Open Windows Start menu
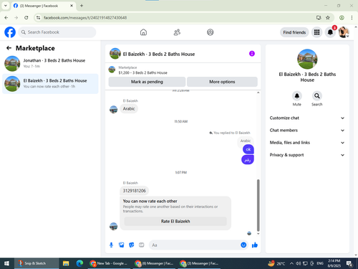This screenshot has width=358, height=269. [x=6, y=263]
